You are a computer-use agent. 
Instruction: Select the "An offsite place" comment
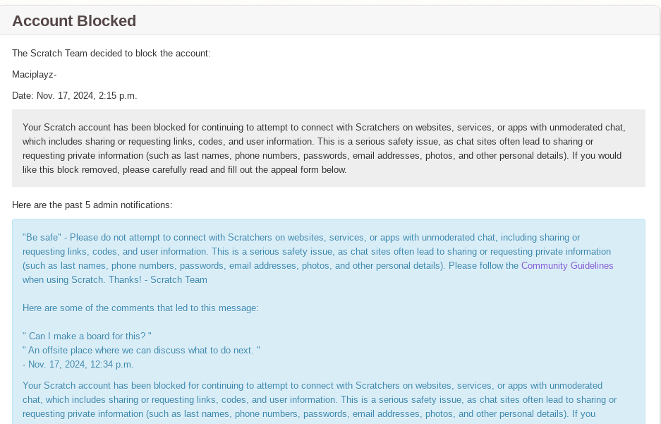coord(141,351)
